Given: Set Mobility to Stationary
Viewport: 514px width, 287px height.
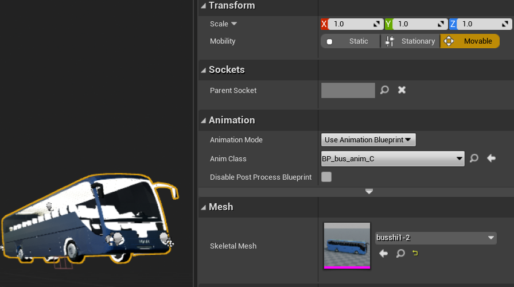Looking at the screenshot, I should pos(410,41).
